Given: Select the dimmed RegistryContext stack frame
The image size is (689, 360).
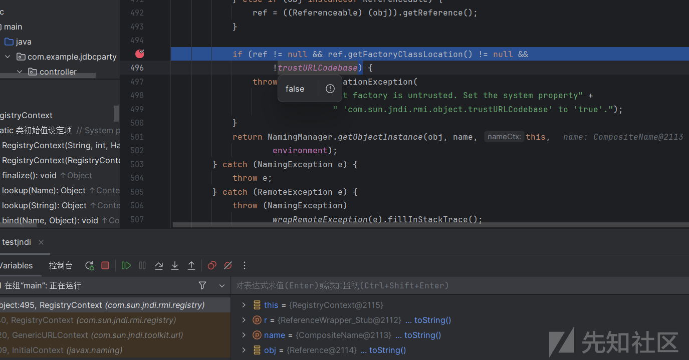Looking at the screenshot, I should [x=115, y=320].
